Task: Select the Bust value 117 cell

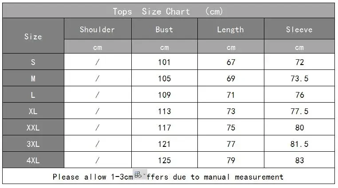Action: pos(165,128)
